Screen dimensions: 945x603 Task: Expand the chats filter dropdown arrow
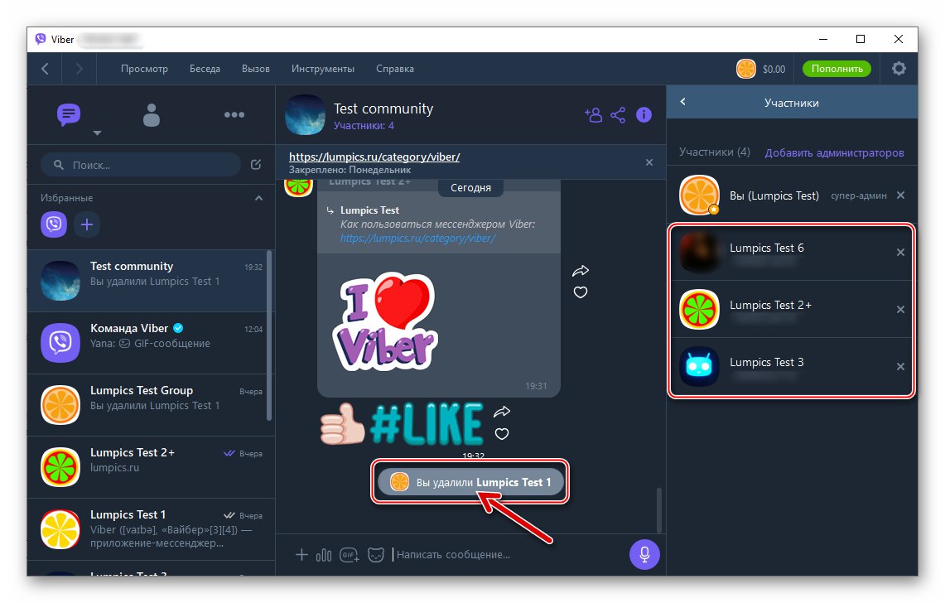coord(97,133)
